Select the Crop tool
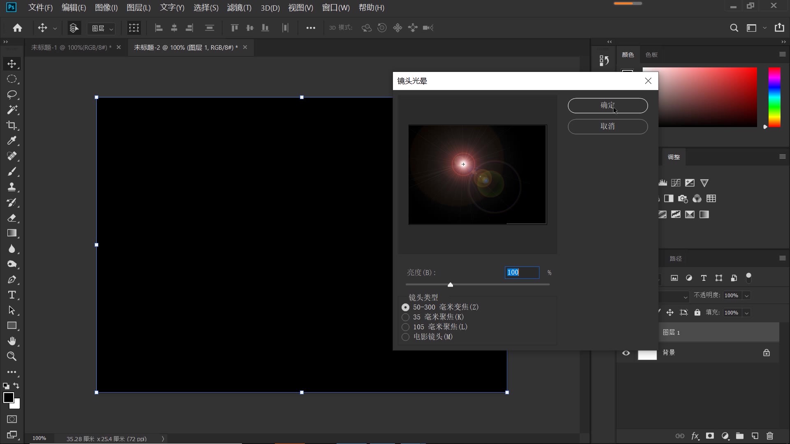This screenshot has height=444, width=790. pyautogui.click(x=12, y=125)
